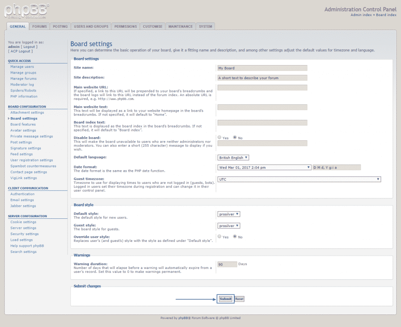The width and height of the screenshot is (401, 327).
Task: Choose Yes for Override user style
Action: [219, 237]
